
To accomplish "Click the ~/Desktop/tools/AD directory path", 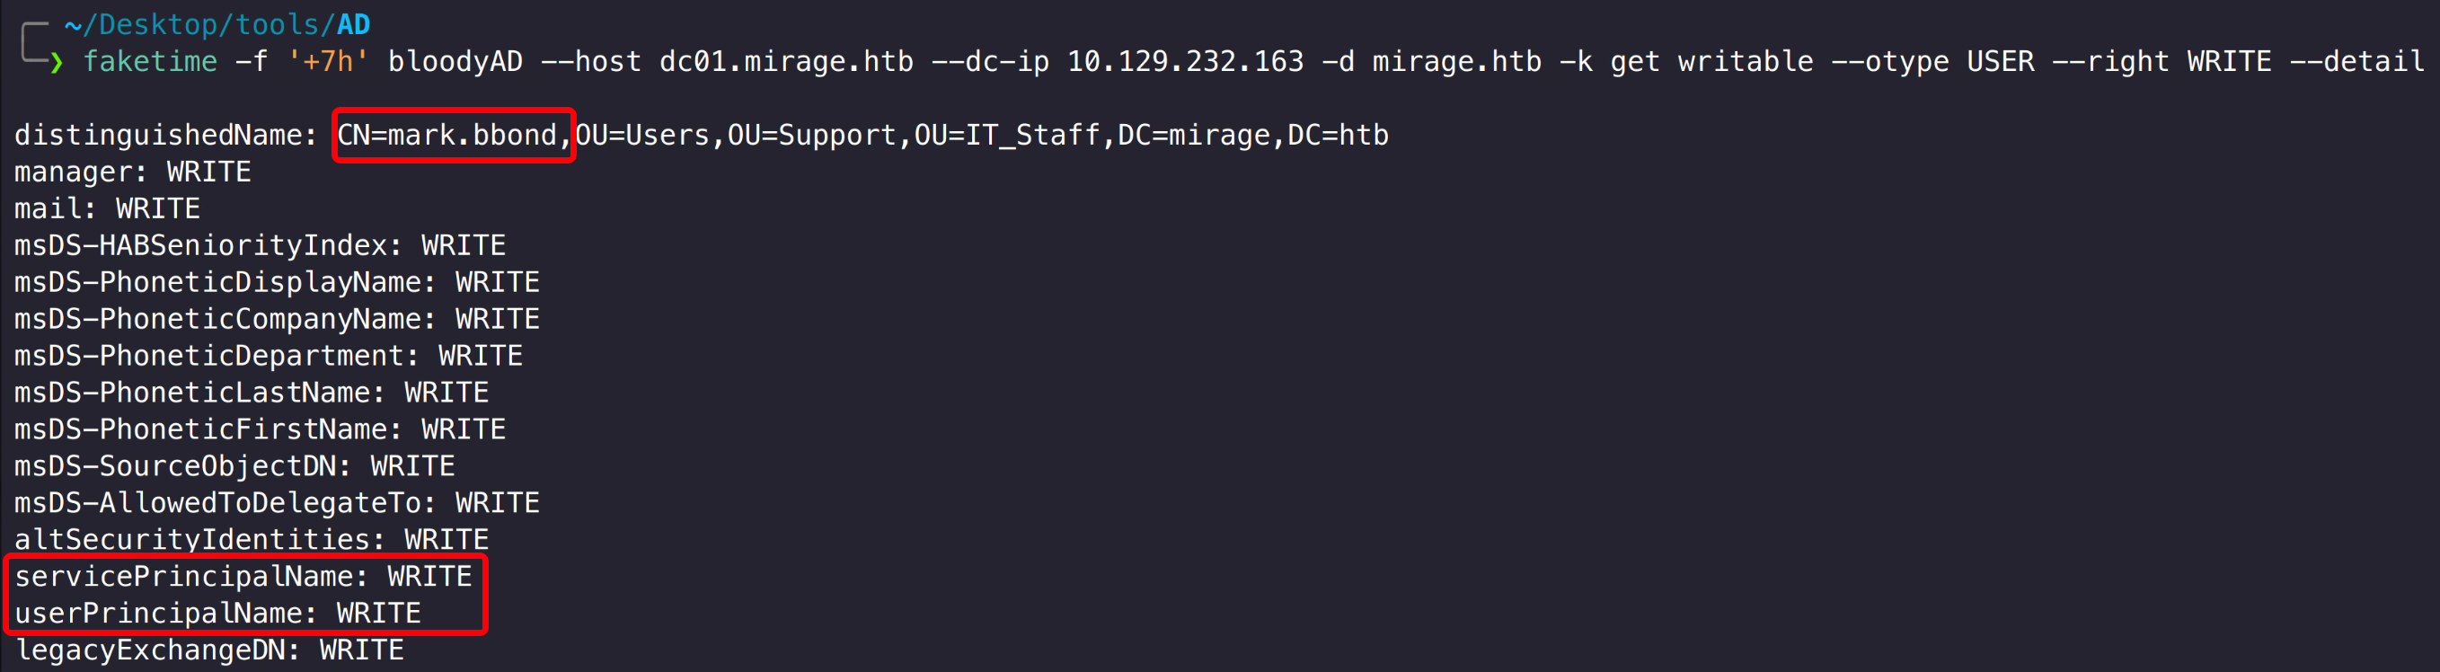I will click(x=217, y=23).
